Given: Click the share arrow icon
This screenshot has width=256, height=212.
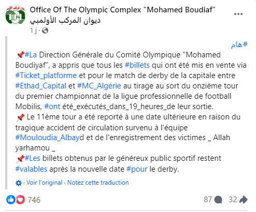Looking at the screenshot, I should pos(244,200).
